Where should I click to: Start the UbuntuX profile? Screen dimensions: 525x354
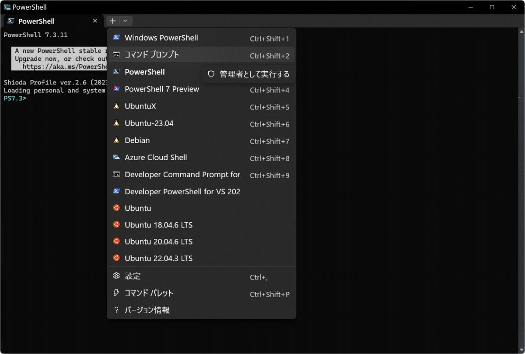(201, 106)
